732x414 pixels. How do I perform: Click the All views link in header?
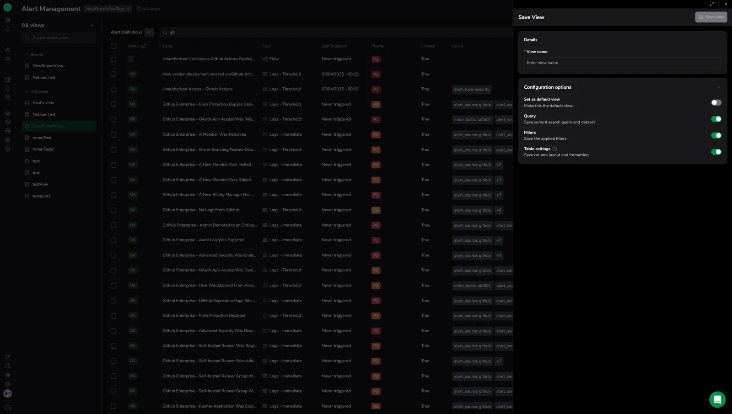pos(148,9)
